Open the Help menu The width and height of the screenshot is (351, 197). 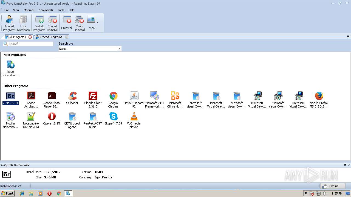pyautogui.click(x=72, y=10)
